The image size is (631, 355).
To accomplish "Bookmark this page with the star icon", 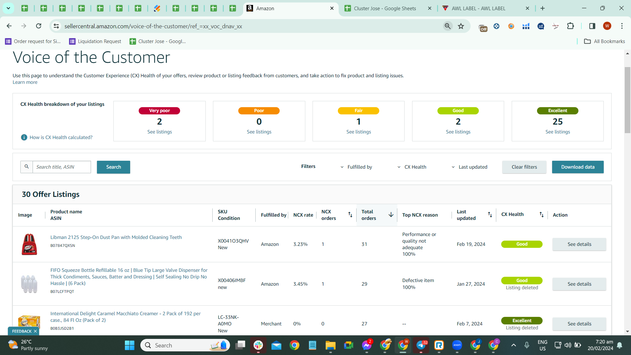I will (x=461, y=26).
